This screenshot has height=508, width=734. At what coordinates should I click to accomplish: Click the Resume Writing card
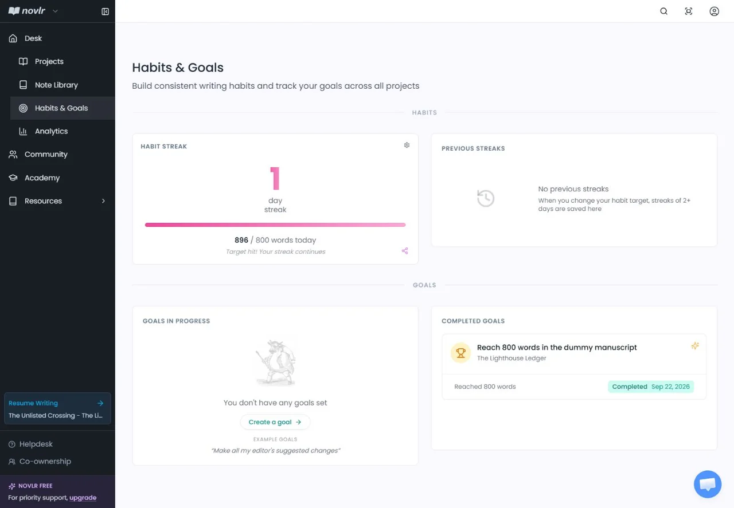[x=57, y=409]
